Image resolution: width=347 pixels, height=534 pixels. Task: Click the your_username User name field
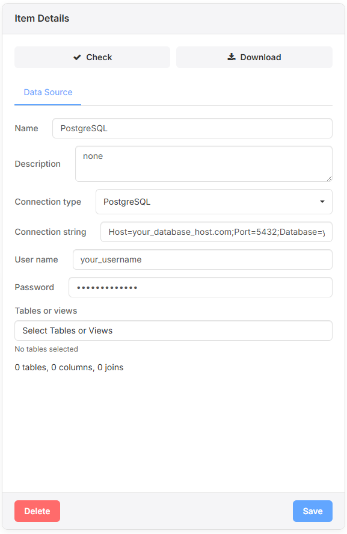click(202, 259)
